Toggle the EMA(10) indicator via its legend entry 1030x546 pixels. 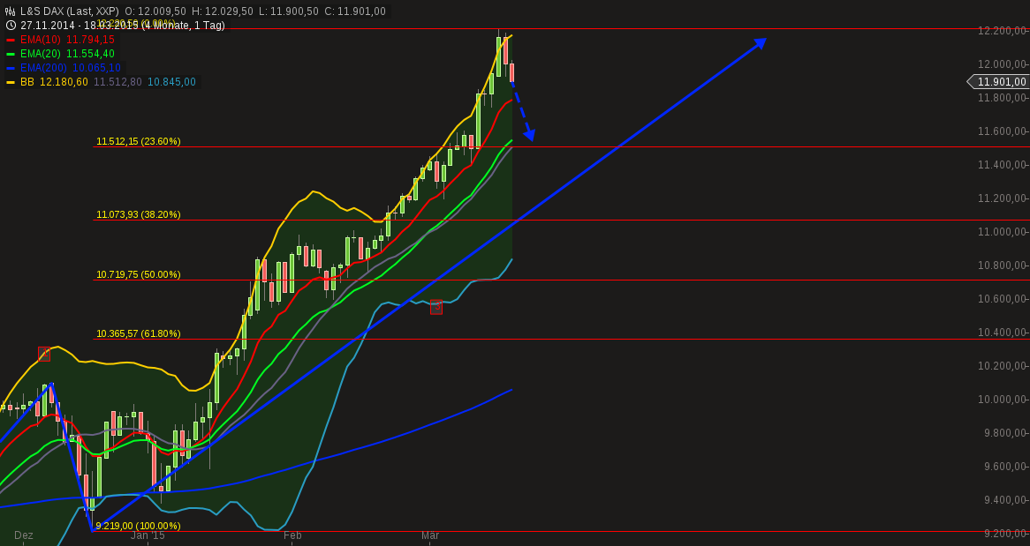57,40
